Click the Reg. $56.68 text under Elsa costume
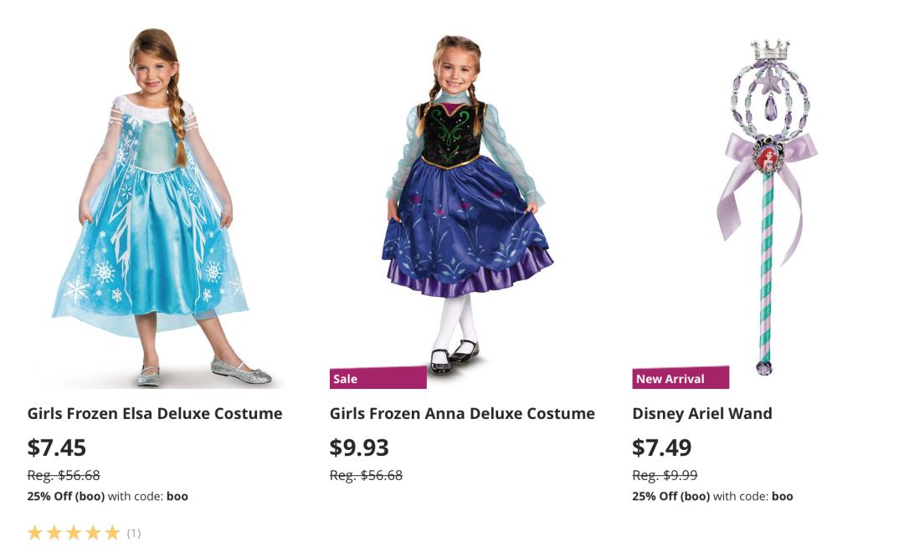 coord(64,475)
